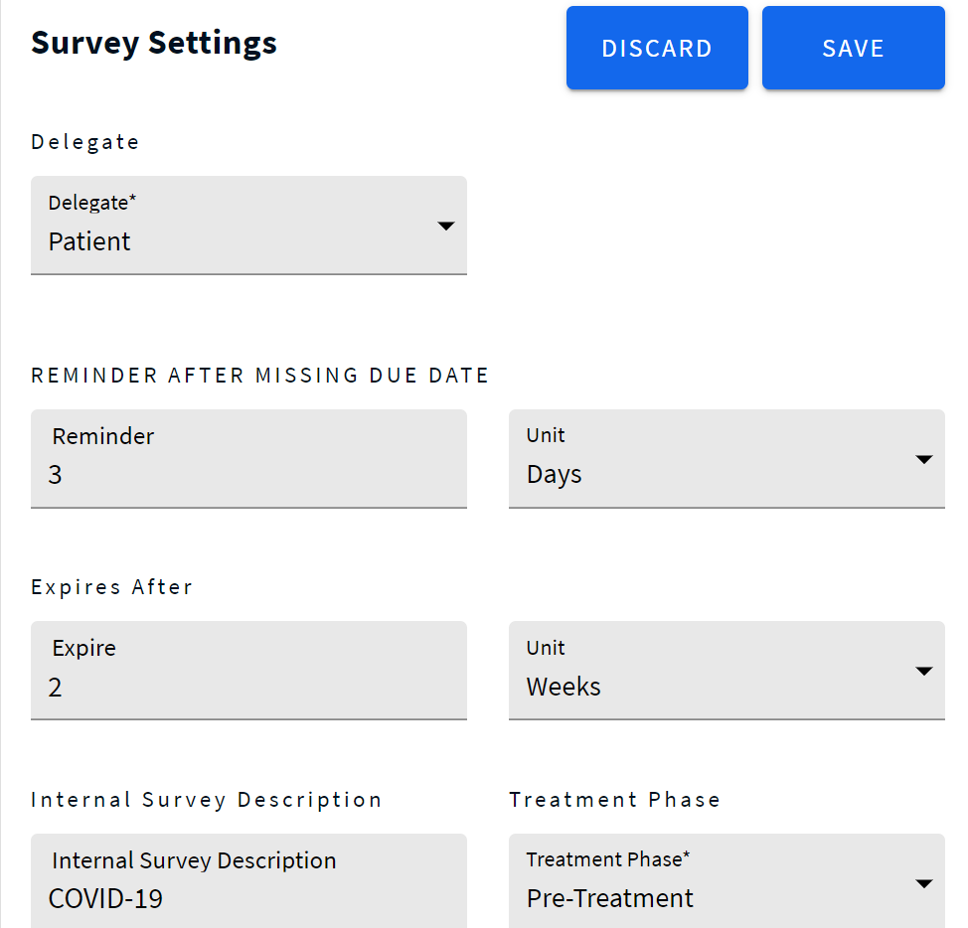Image resolution: width=968 pixels, height=928 pixels.
Task: Open the Days unit dropdown arrow
Action: point(923,460)
